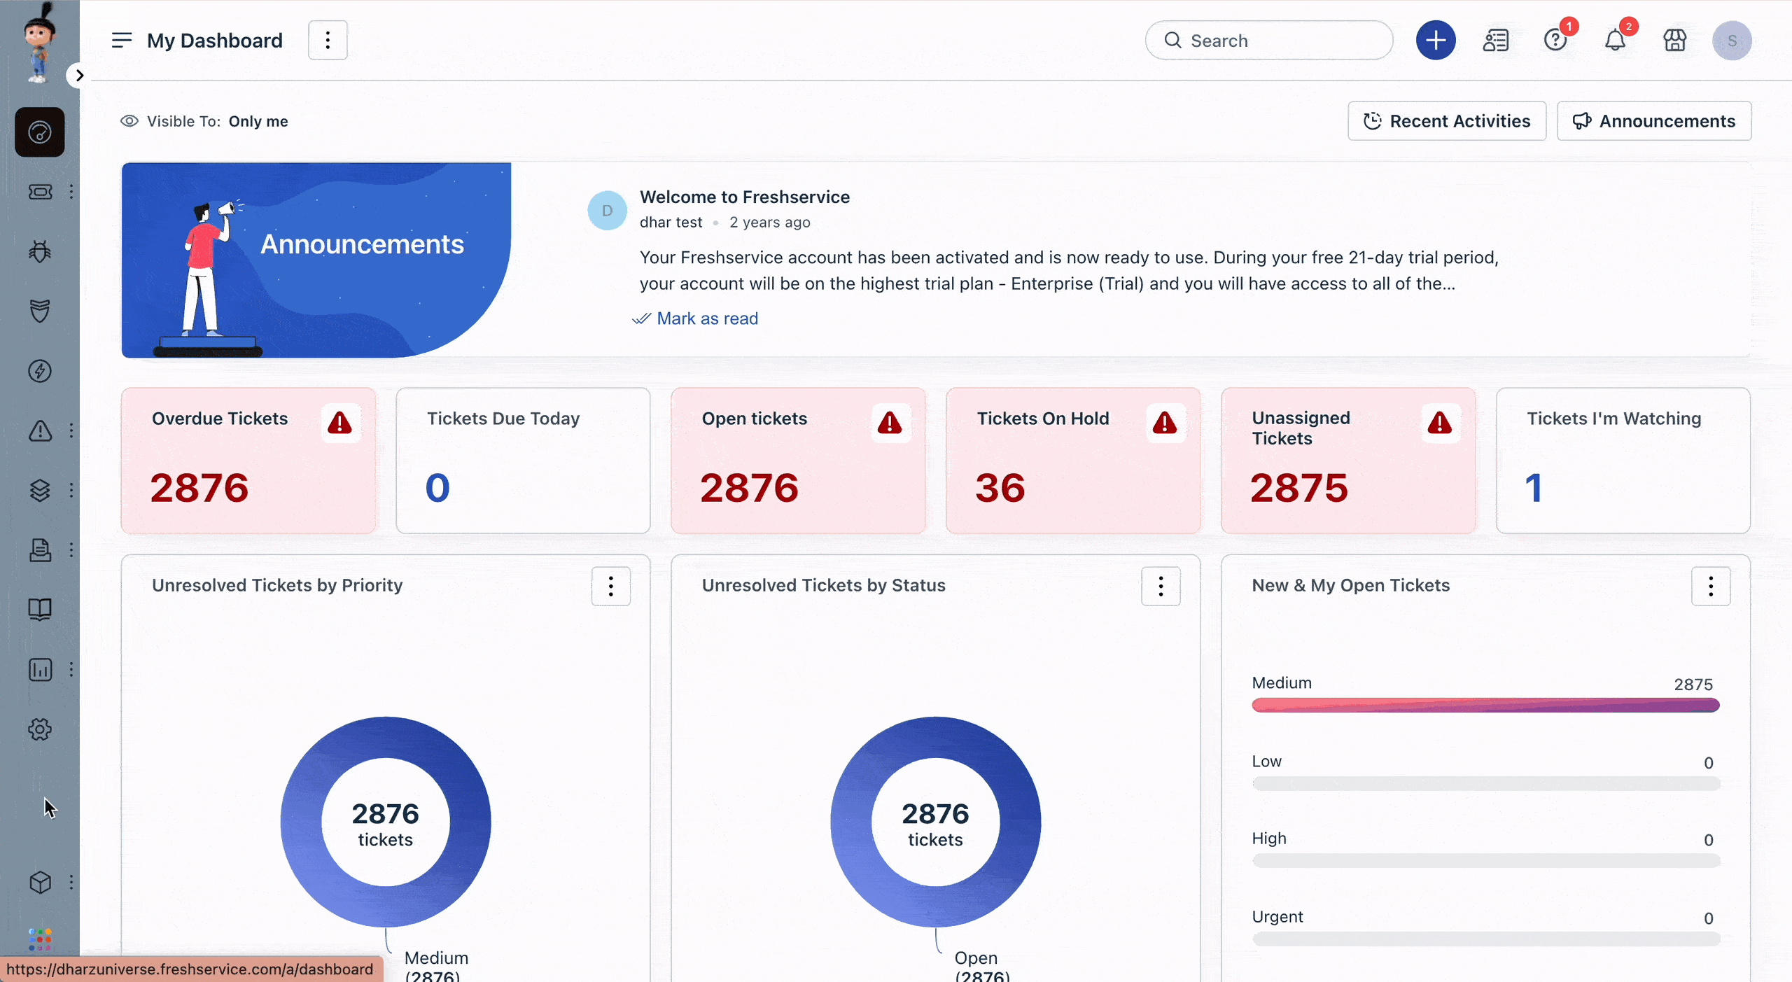The image size is (1792, 982).
Task: Expand the collapsed sidebar with chevron arrow
Action: pyautogui.click(x=79, y=76)
